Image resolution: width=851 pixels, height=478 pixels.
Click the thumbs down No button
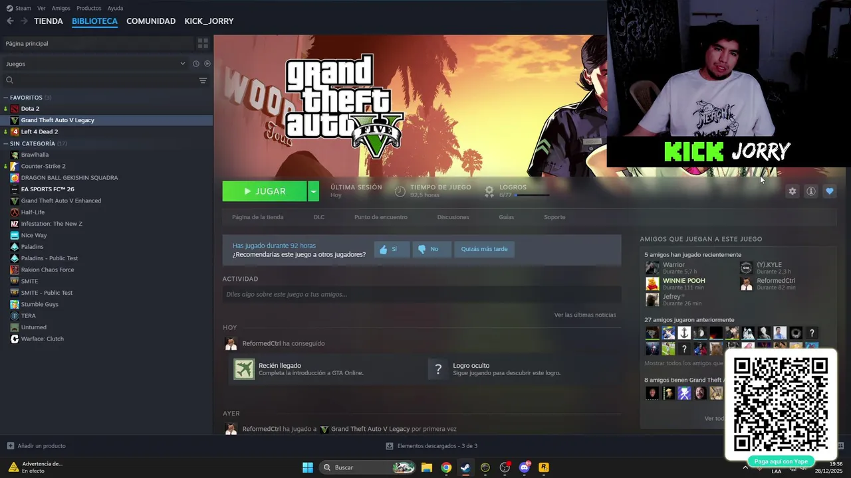pyautogui.click(x=431, y=249)
